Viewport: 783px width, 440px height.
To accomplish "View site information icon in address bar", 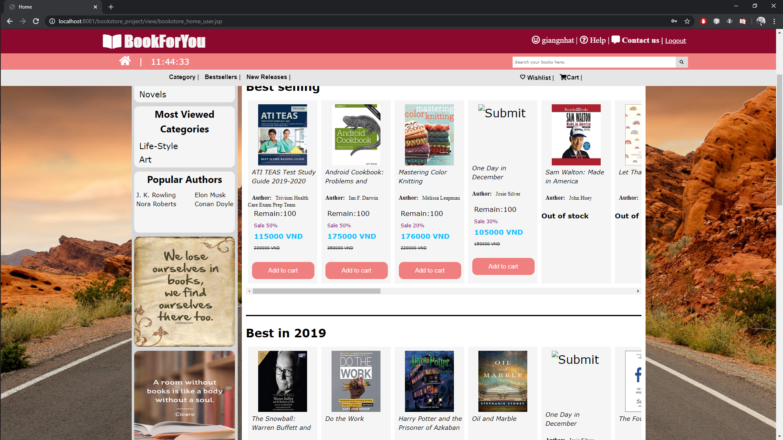I will (x=52, y=21).
